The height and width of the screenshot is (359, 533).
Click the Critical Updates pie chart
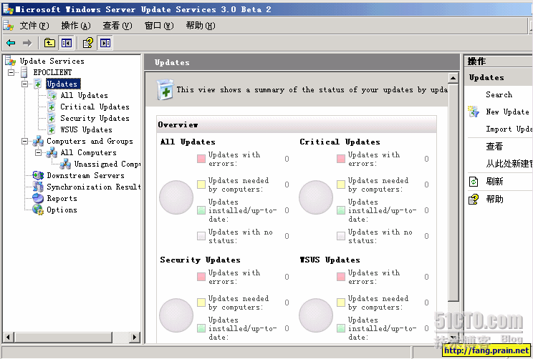point(316,197)
